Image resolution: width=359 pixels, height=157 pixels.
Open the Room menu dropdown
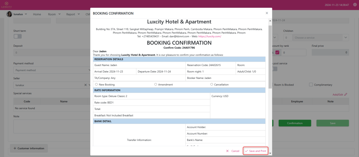(54, 14)
